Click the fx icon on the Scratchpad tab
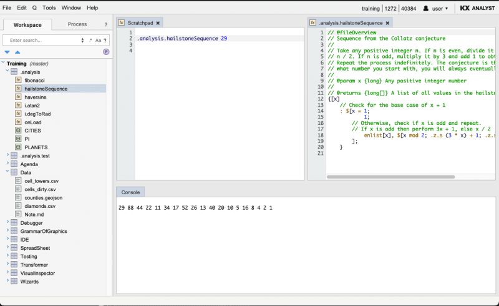The height and width of the screenshot is (306, 499). click(x=121, y=22)
